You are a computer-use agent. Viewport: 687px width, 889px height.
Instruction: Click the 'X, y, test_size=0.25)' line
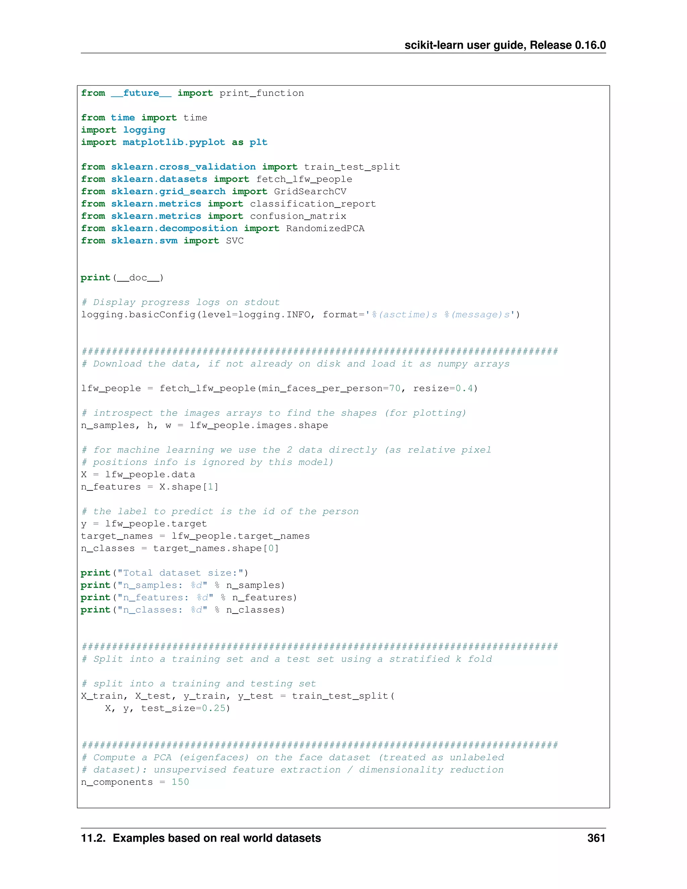[x=168, y=708]
